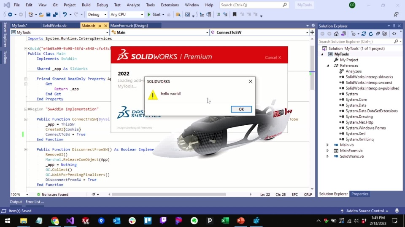The width and height of the screenshot is (405, 227).
Task: Click the KR user account avatar
Action: pos(352,5)
